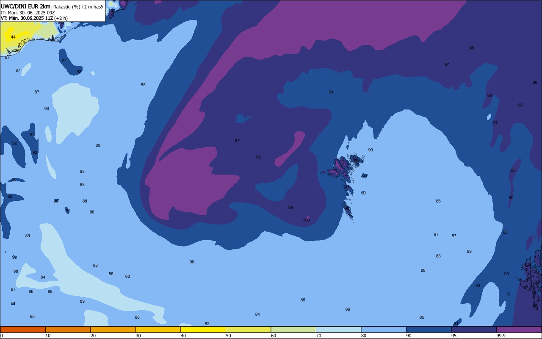The image size is (542, 339).
Task: Click the pale yellow 50–60 legend swatch
Action: (x=248, y=329)
